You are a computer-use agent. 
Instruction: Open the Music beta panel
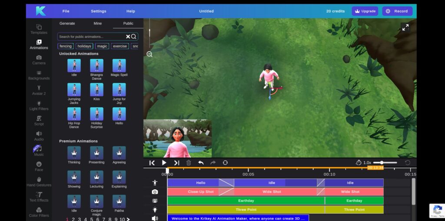39,151
